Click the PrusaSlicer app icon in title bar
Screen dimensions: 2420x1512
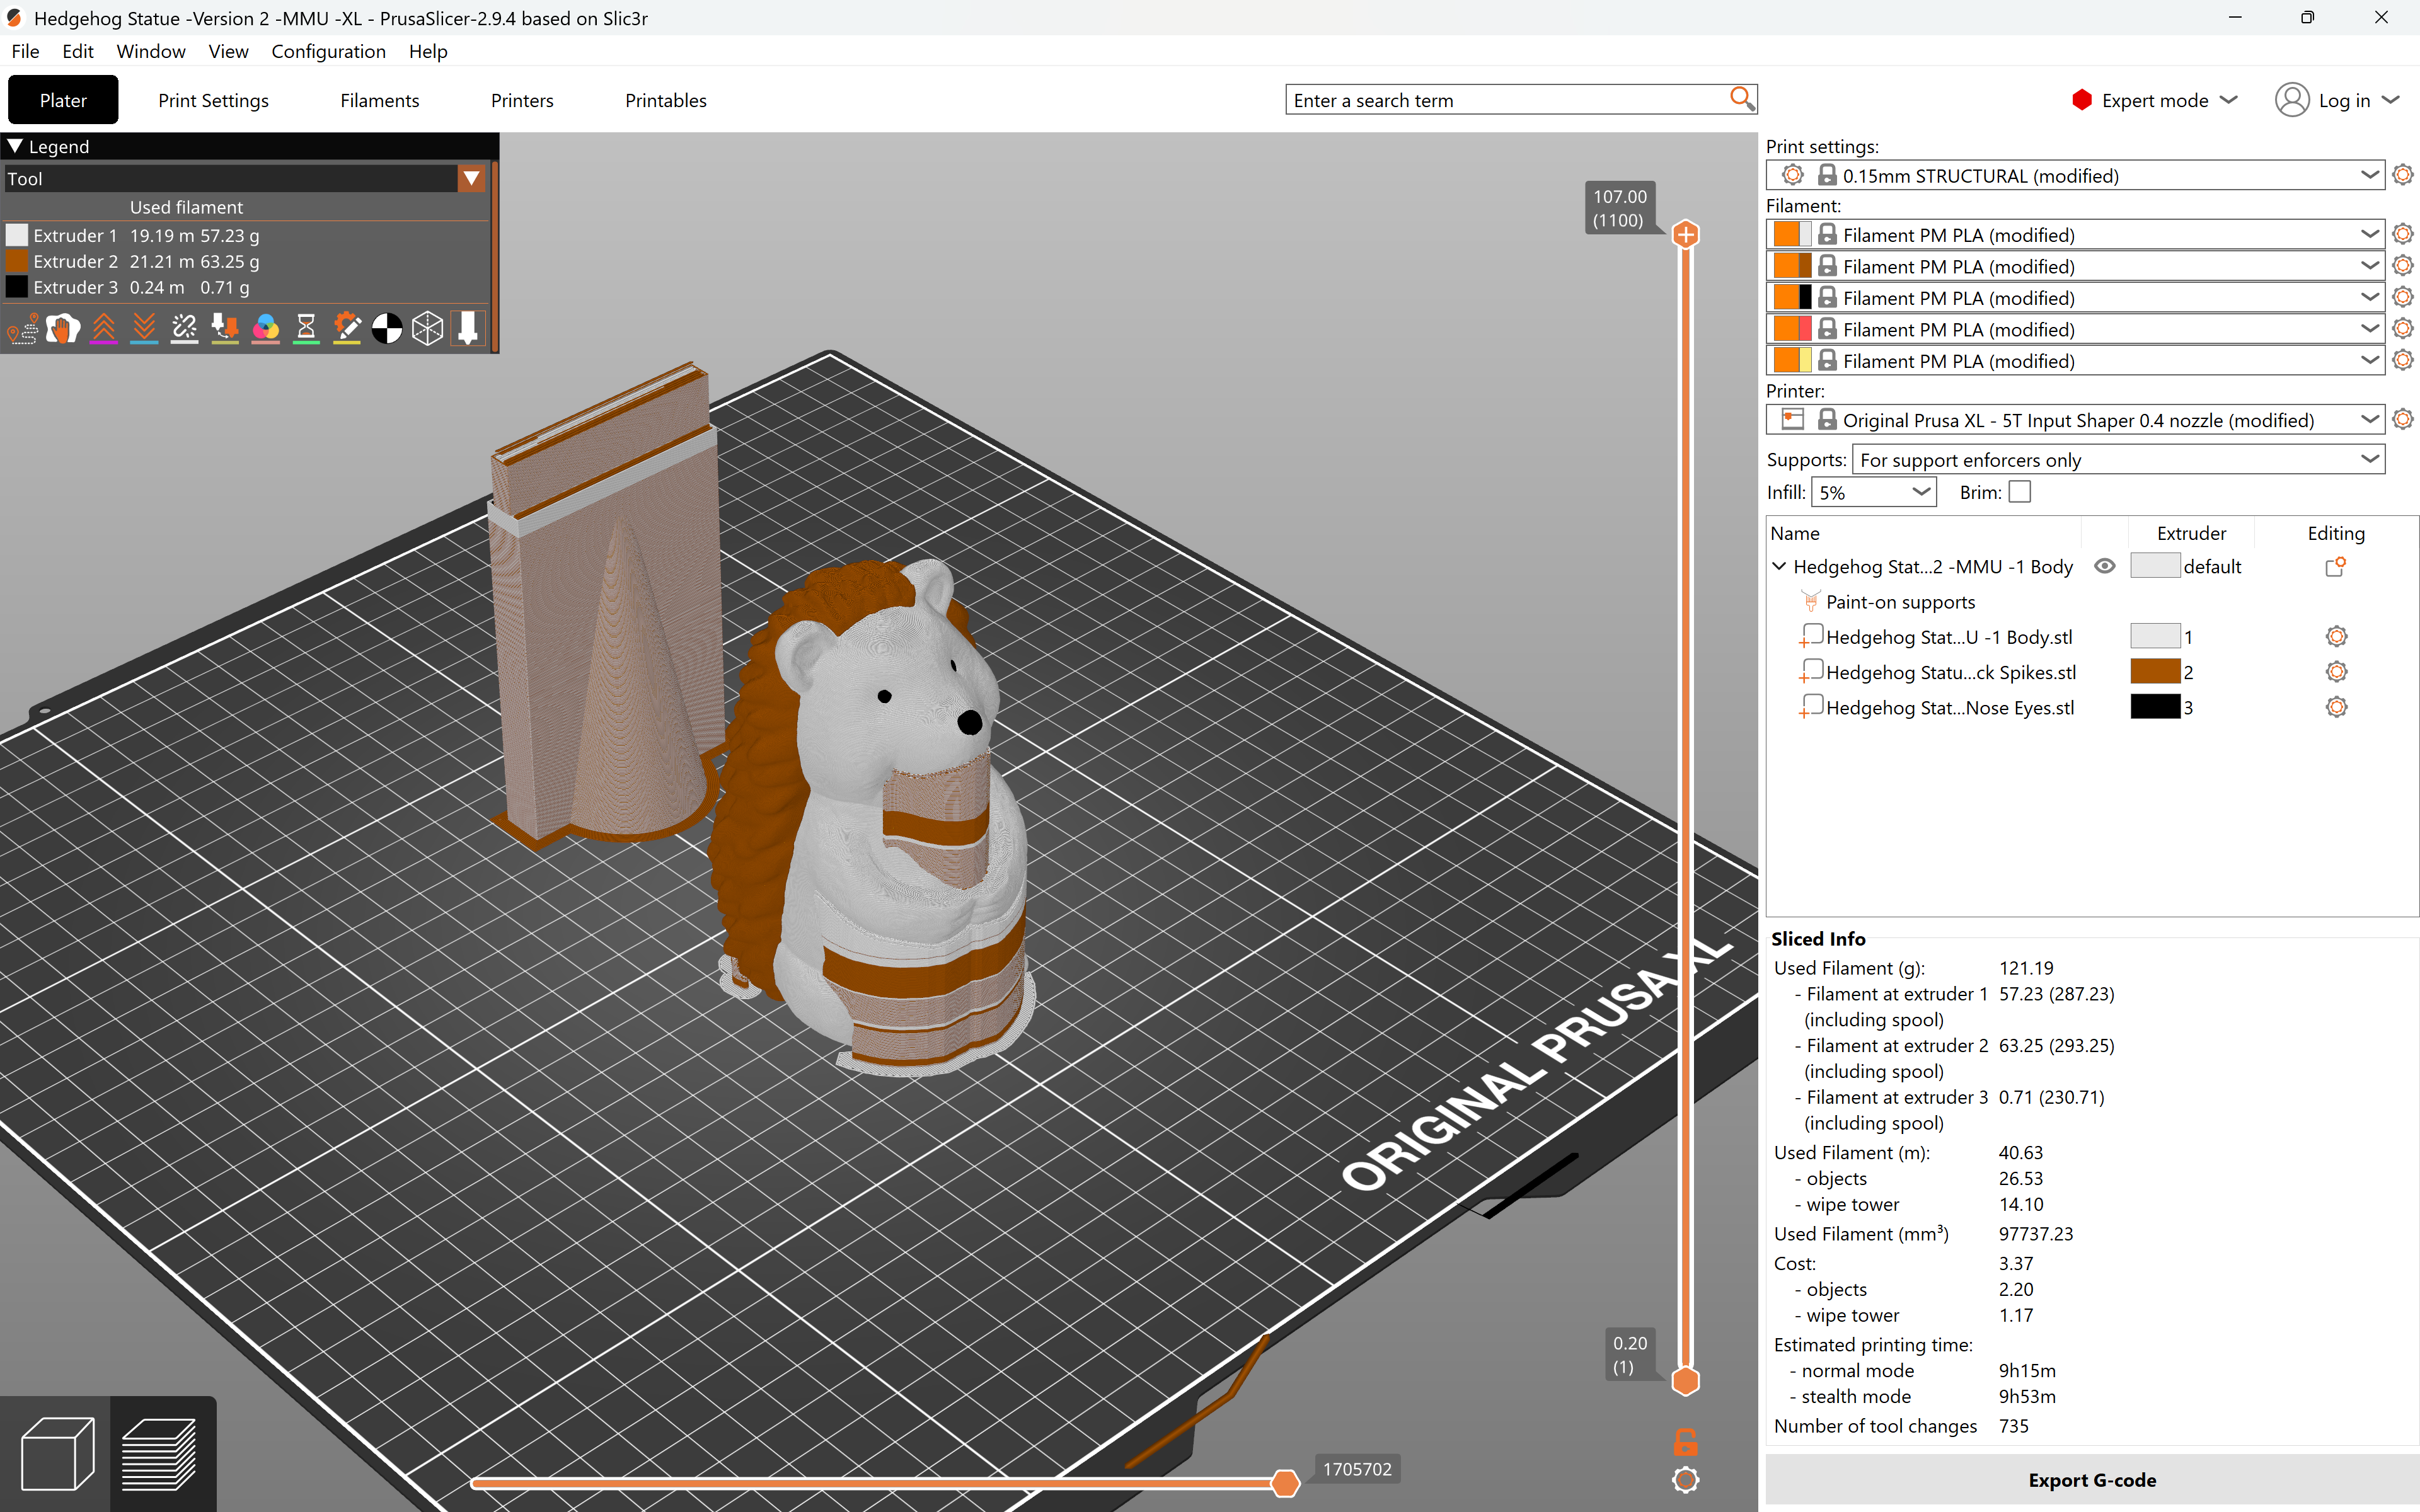point(14,18)
